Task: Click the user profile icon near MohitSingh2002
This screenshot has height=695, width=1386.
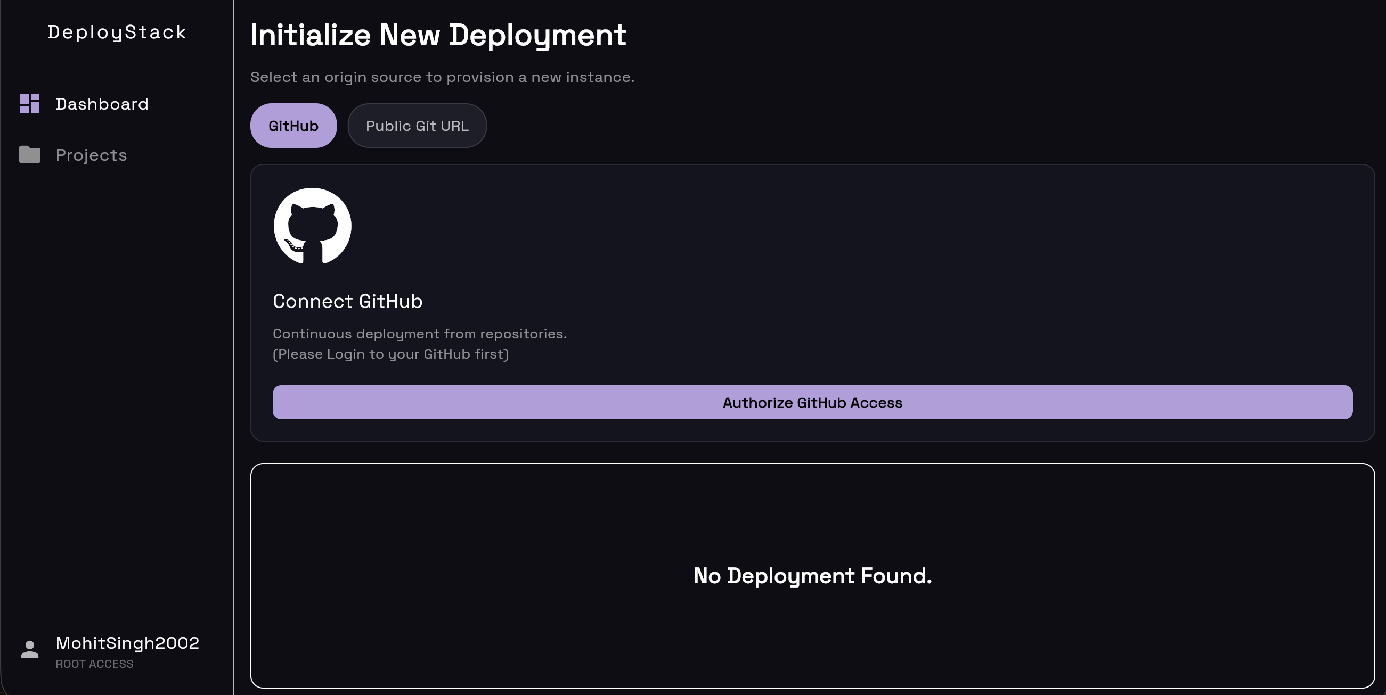Action: pos(29,648)
